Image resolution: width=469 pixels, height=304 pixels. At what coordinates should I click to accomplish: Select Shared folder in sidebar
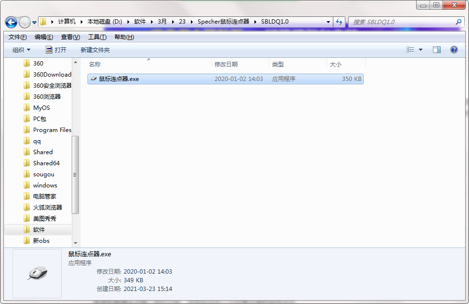[38, 152]
